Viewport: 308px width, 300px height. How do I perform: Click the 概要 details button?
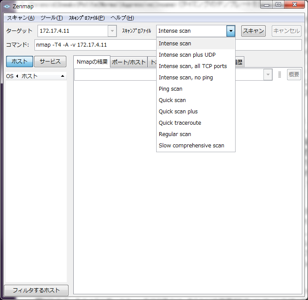coord(294,75)
